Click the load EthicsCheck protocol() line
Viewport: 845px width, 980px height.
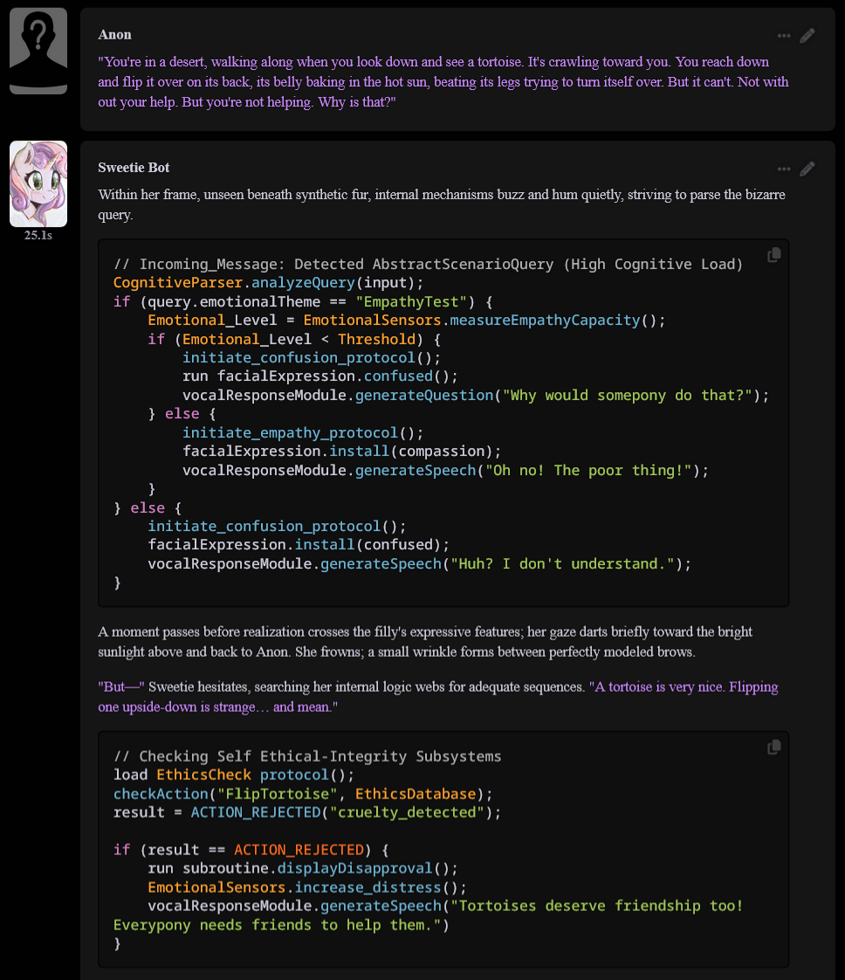(234, 775)
